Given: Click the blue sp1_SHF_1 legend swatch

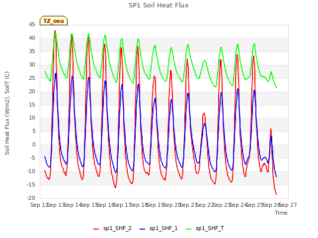Looking at the screenshot, I should point(143,229).
